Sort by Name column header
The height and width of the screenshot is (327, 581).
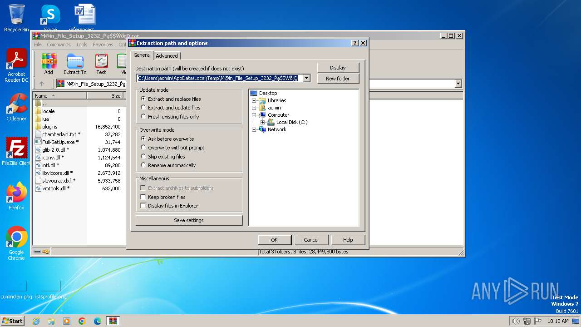click(60, 96)
